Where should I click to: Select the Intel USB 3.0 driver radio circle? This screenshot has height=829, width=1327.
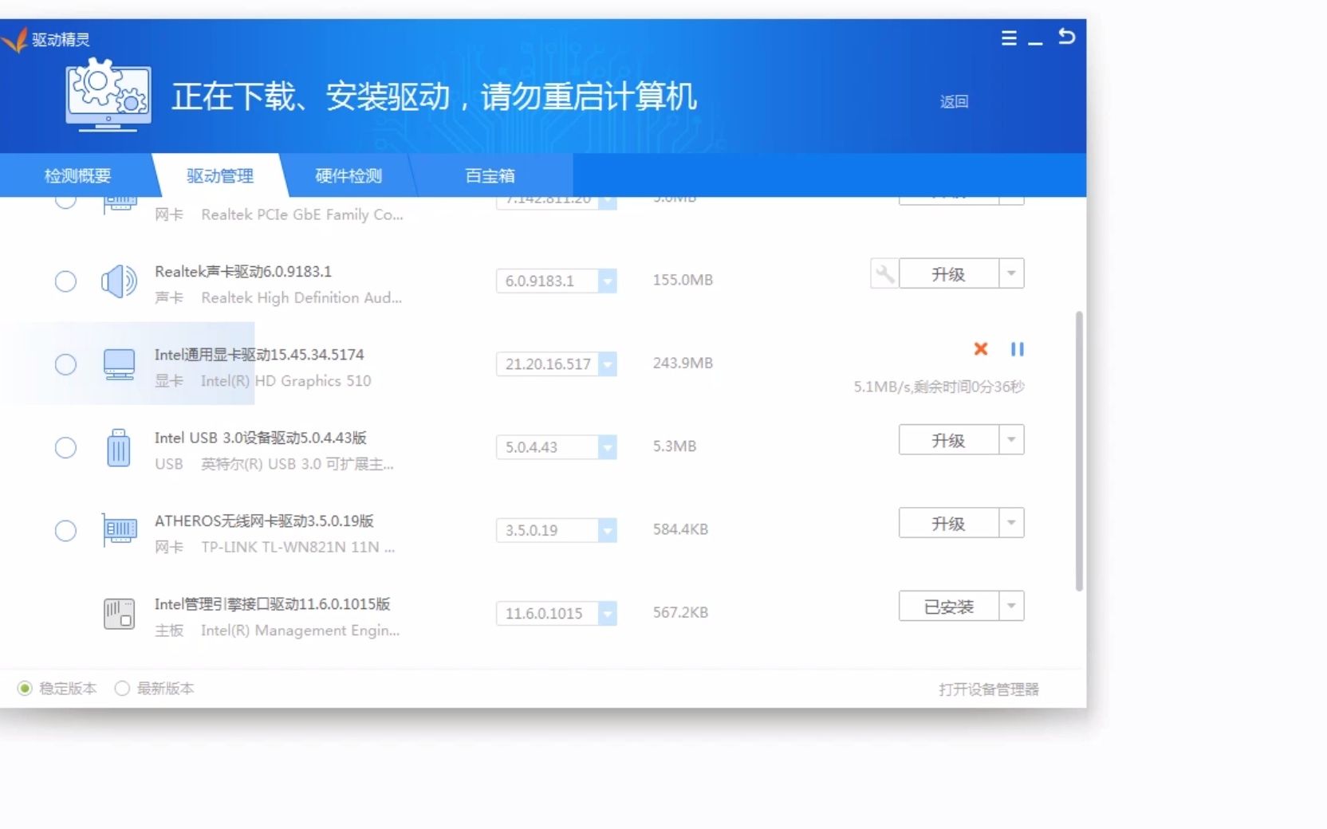click(x=65, y=447)
